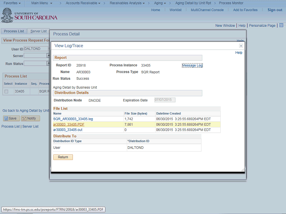Open the Message Log link
Image resolution: width=286 pixels, height=214 pixels.
[192, 66]
